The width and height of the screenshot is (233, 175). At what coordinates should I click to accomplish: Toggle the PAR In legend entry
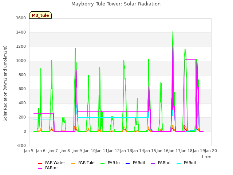point(110,163)
